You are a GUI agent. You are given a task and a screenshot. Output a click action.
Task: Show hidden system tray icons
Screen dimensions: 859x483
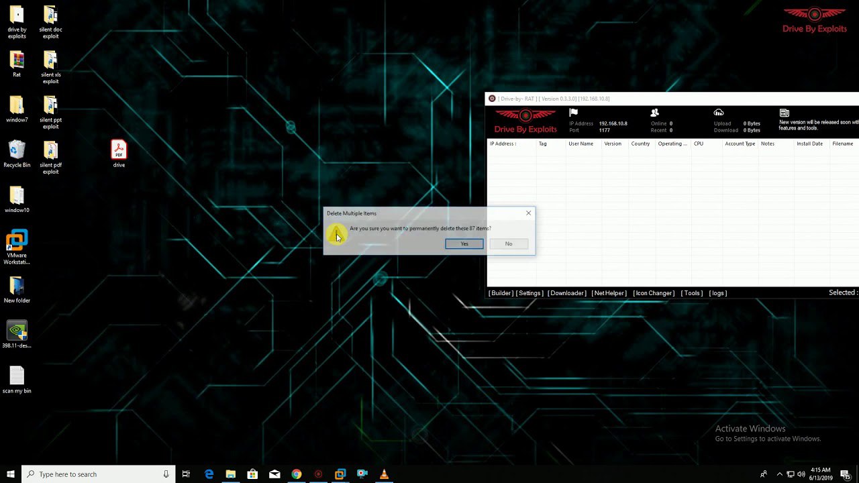pyautogui.click(x=779, y=474)
